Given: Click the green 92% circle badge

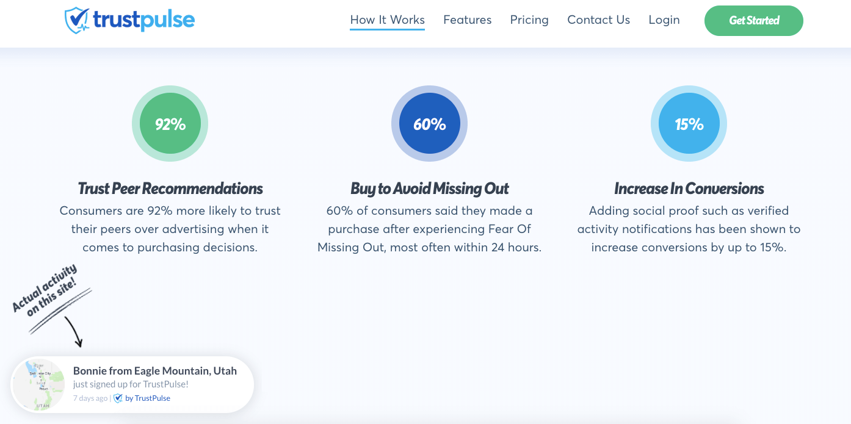Looking at the screenshot, I should coord(170,124).
